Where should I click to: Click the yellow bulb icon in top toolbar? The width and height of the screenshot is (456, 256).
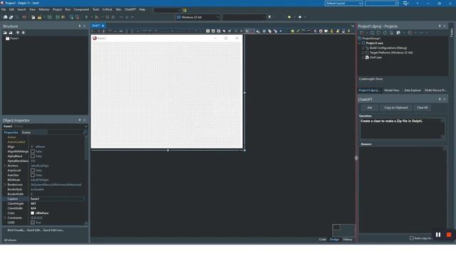289,17
